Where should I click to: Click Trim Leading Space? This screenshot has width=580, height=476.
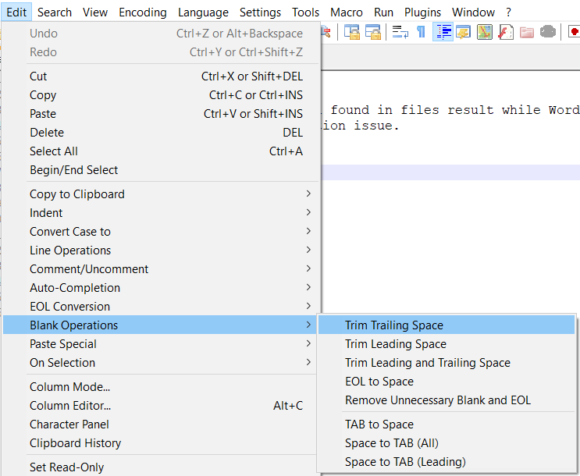(x=447, y=343)
